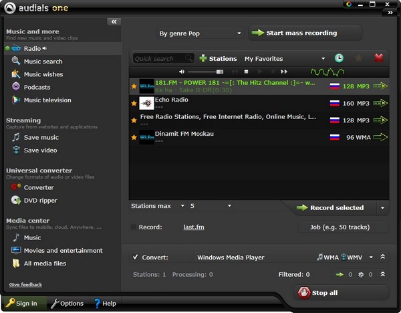Expand the Convert panel chevrons

click(x=382, y=257)
